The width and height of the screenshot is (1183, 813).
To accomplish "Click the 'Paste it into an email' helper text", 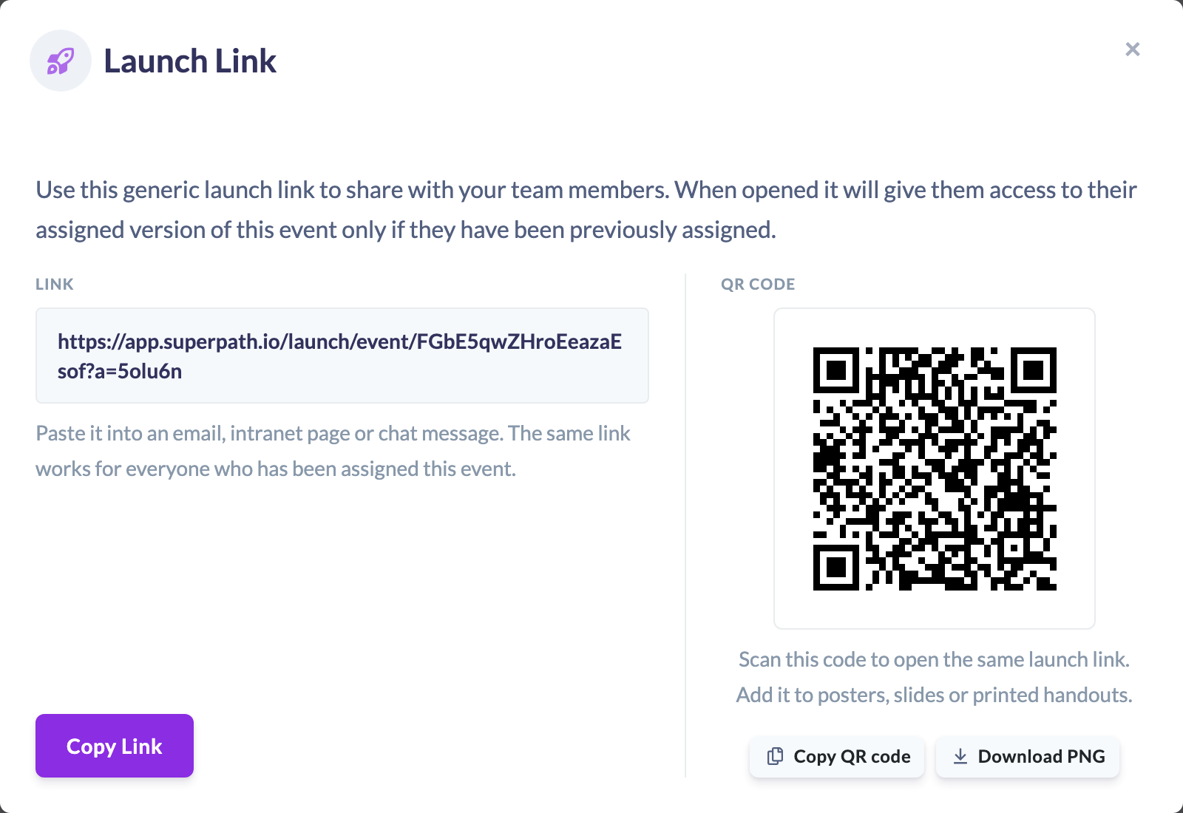I will (333, 451).
